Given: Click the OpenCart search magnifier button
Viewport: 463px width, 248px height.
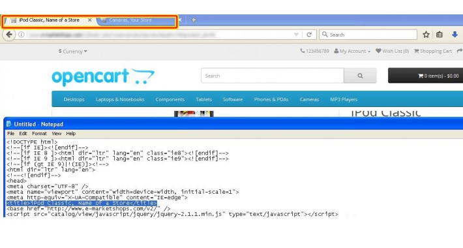Looking at the screenshot, I should pos(360,76).
